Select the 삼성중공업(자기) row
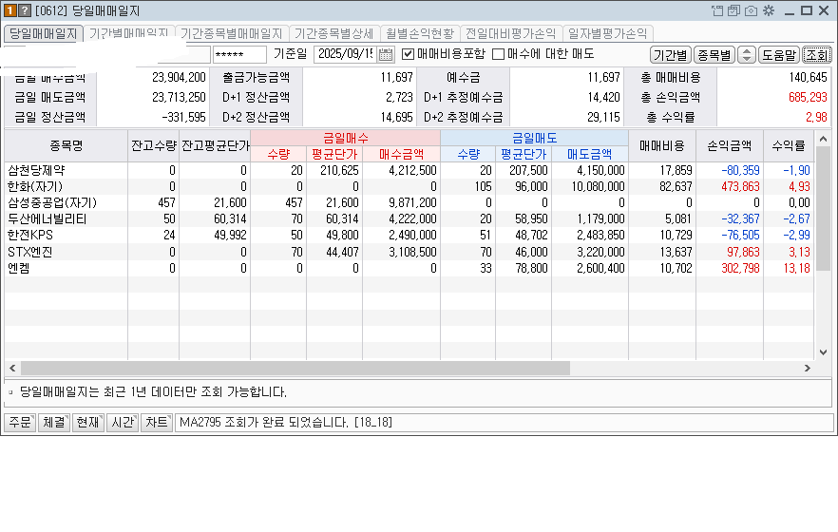The width and height of the screenshot is (838, 532). click(409, 203)
